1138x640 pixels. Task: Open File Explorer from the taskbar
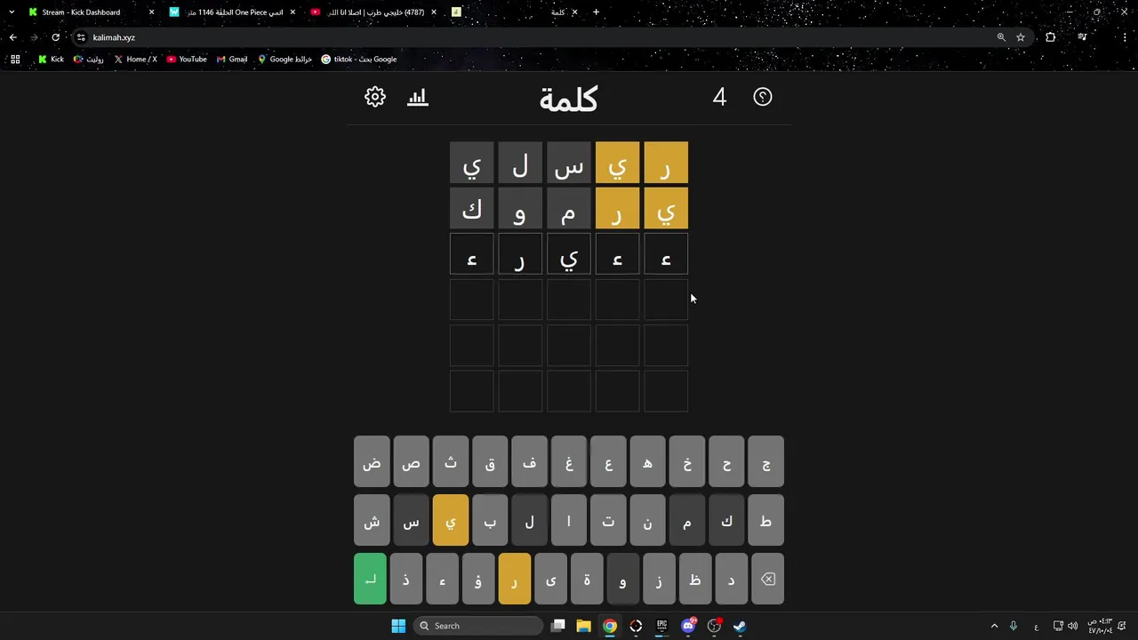[583, 626]
